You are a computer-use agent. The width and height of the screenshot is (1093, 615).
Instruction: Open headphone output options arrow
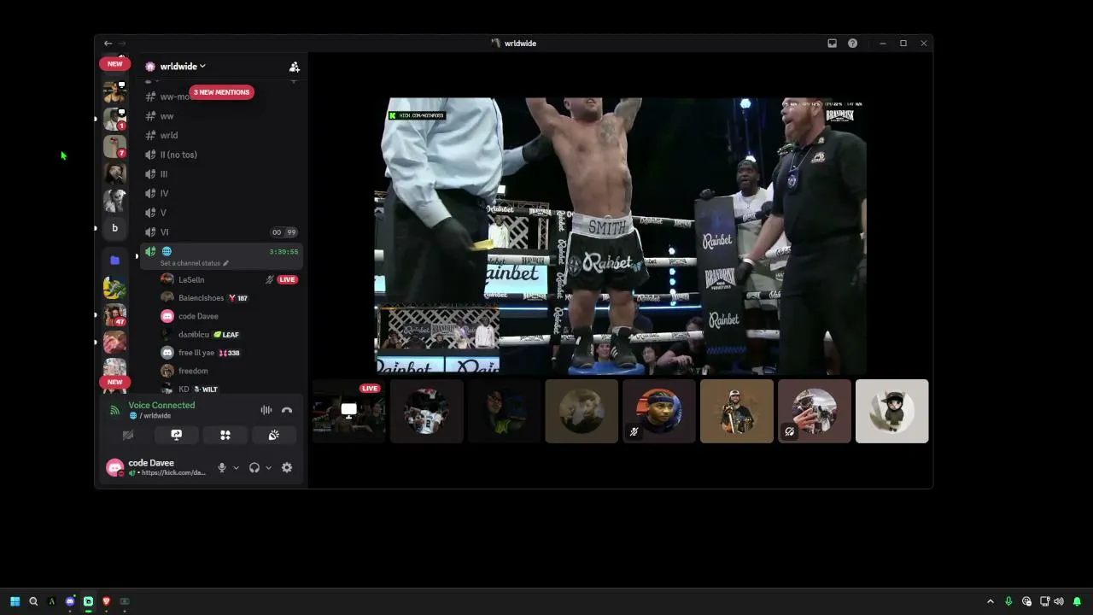[x=268, y=468]
